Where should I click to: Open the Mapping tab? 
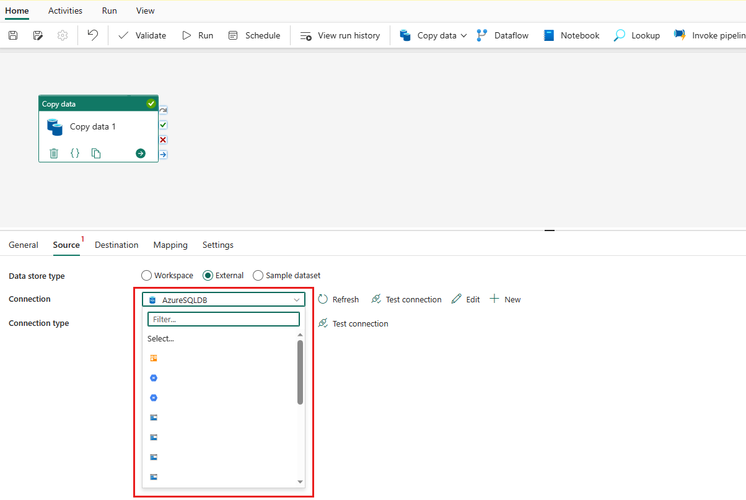click(170, 245)
